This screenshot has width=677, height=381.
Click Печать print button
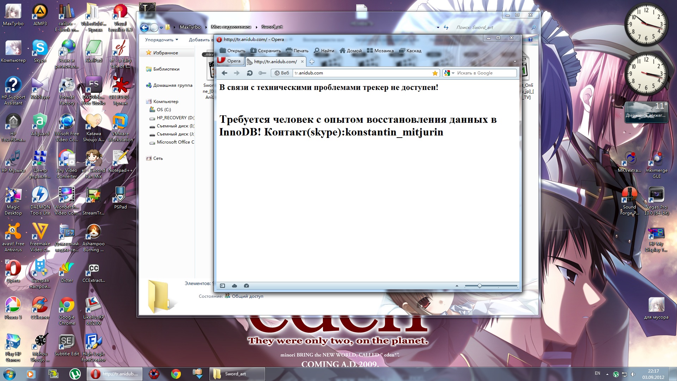point(297,50)
